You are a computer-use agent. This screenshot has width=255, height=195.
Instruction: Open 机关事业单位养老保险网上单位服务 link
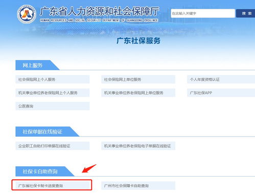click(138, 93)
